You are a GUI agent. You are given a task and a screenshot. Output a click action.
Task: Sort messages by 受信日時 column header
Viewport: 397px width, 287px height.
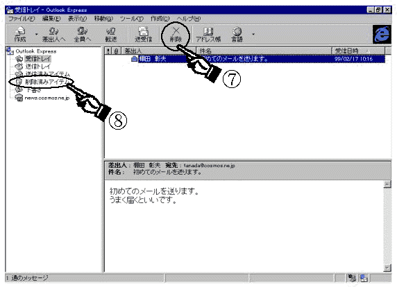coord(359,51)
